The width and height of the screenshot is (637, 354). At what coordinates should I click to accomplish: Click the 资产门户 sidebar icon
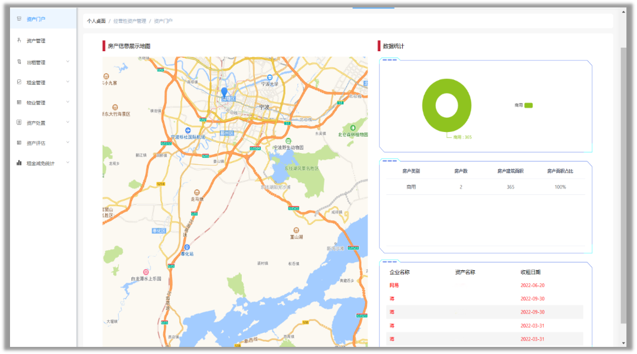pos(19,19)
